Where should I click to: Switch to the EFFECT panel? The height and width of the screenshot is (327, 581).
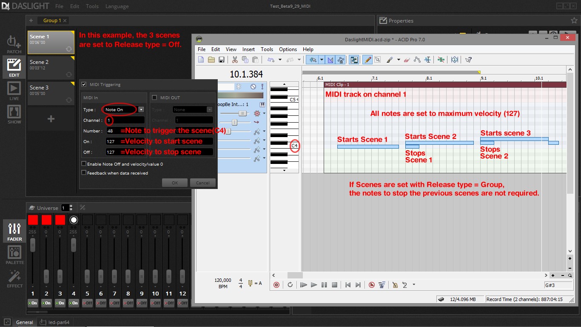tap(14, 278)
